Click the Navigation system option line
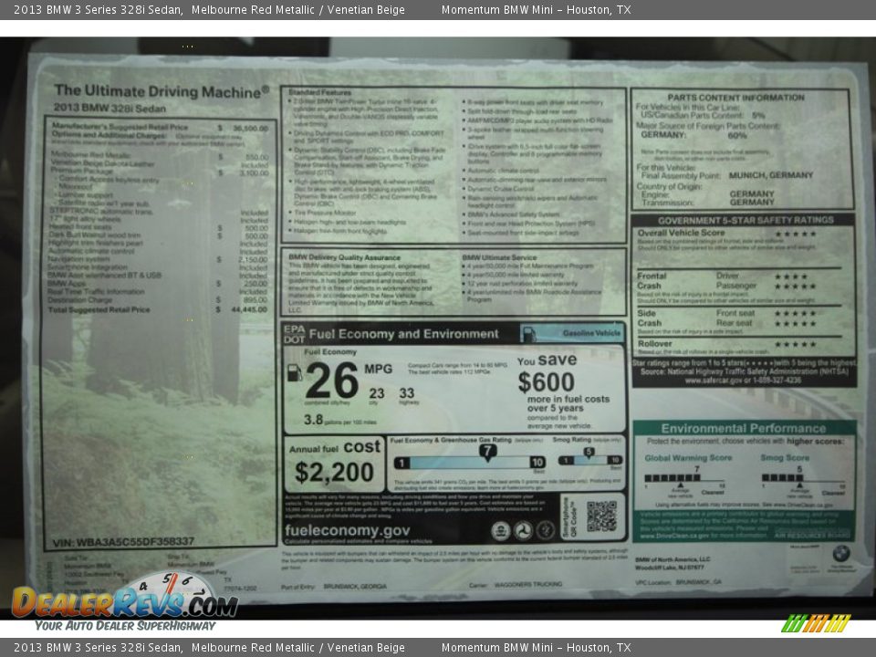876x657 pixels. [x=158, y=259]
